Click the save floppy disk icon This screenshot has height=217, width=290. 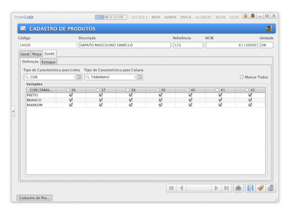pos(250,188)
